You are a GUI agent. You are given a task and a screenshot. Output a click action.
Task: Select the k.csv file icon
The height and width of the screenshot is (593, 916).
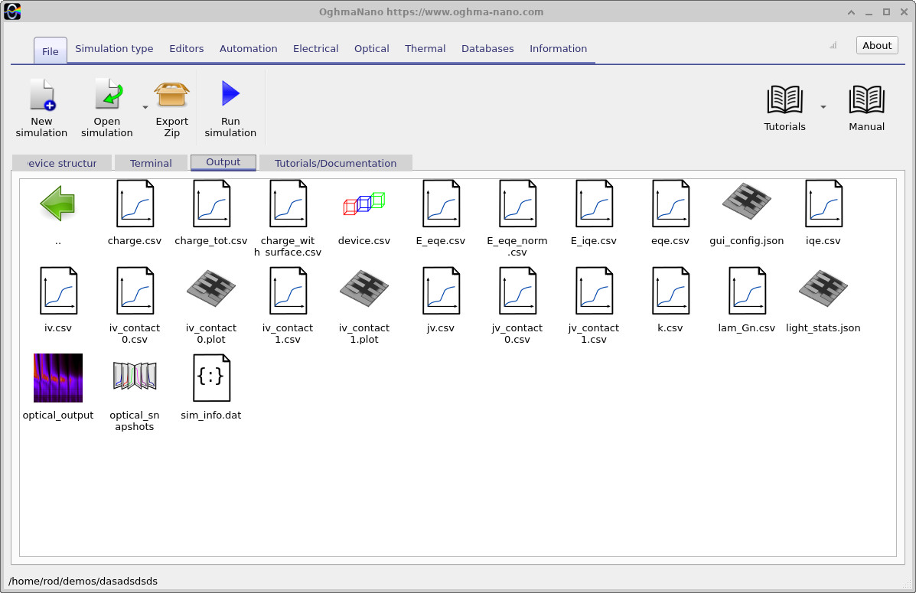(670, 290)
